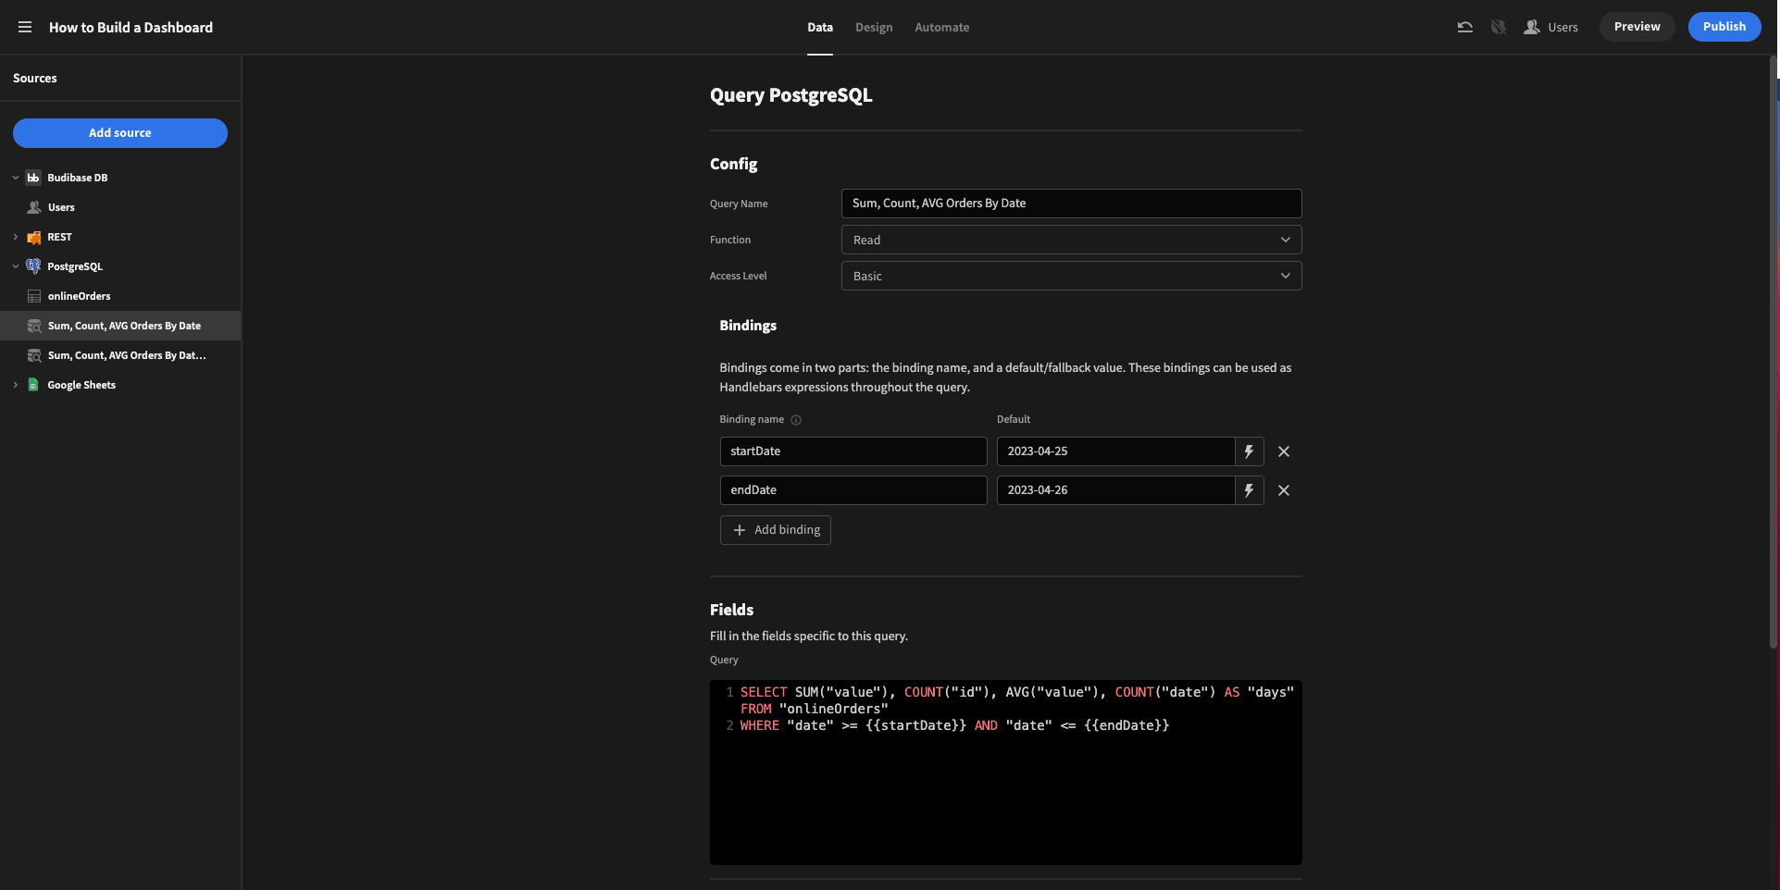Click inside the SQL query editor
This screenshot has height=890, width=1780.
(x=1006, y=773)
